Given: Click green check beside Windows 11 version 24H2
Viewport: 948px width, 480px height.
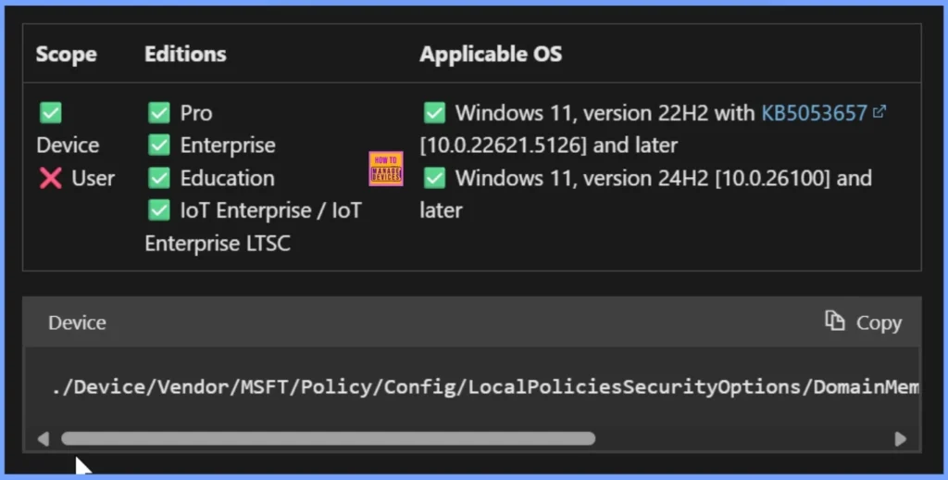Looking at the screenshot, I should point(434,178).
